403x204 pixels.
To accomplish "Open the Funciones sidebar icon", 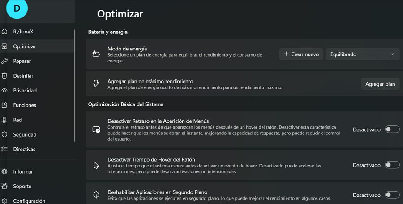I will (x=4, y=105).
